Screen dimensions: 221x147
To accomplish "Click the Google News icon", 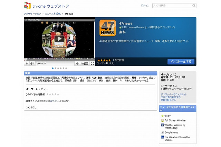I will click(x=162, y=133).
